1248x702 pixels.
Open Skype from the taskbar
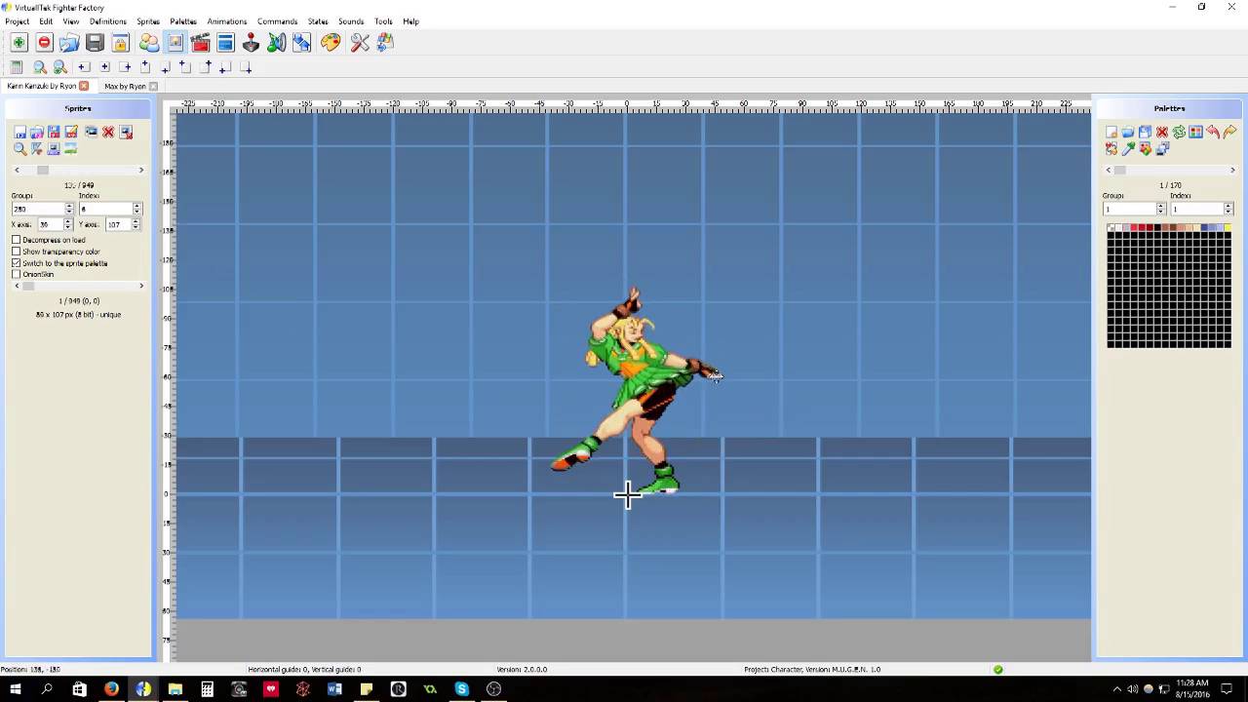click(x=461, y=689)
